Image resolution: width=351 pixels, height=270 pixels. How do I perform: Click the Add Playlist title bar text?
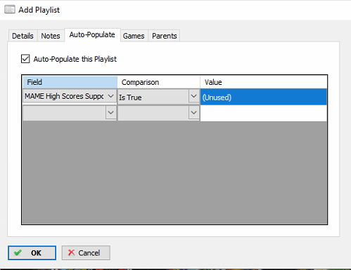point(39,10)
